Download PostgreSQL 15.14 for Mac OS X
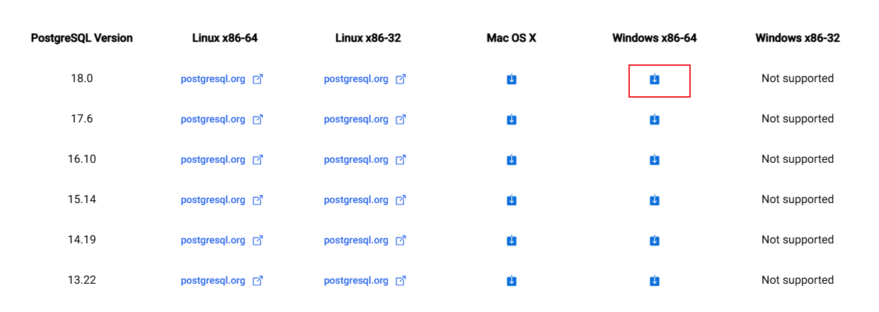The image size is (879, 312). click(x=512, y=200)
